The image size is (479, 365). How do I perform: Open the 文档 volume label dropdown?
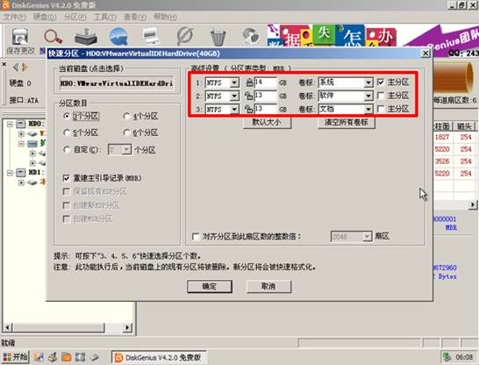point(368,109)
